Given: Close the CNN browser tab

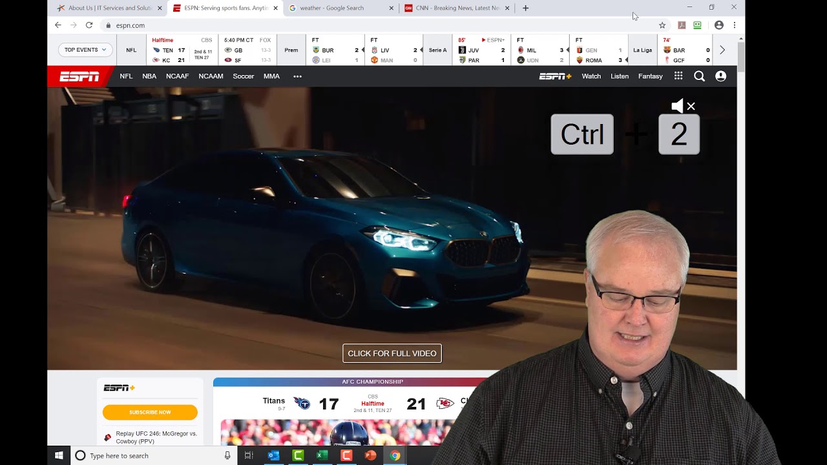Looking at the screenshot, I should pyautogui.click(x=507, y=8).
